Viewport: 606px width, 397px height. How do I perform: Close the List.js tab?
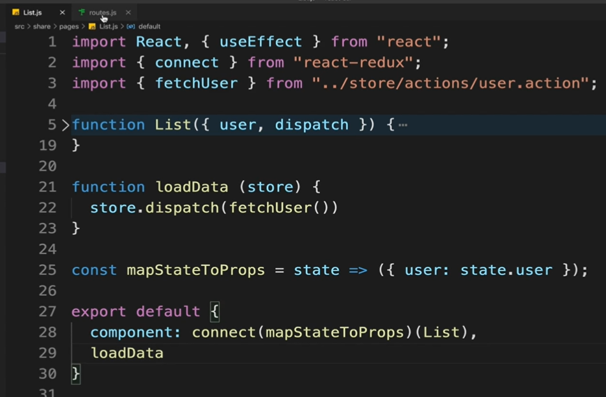pos(62,13)
